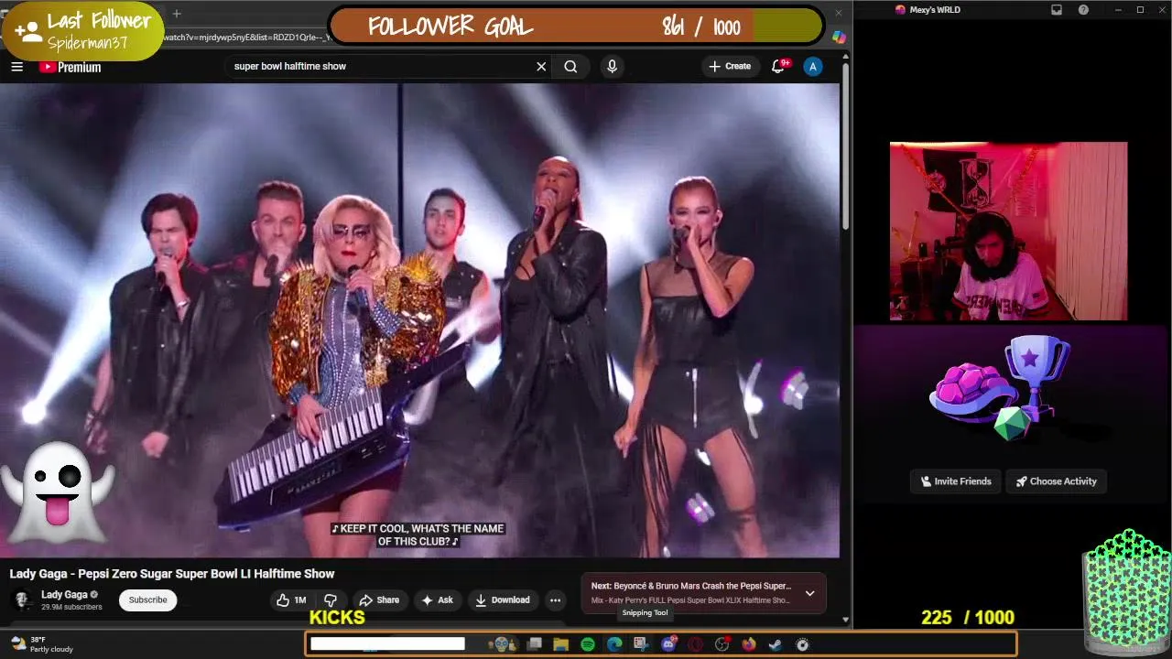1172x659 pixels.
Task: Open the account avatar menu
Action: point(812,66)
